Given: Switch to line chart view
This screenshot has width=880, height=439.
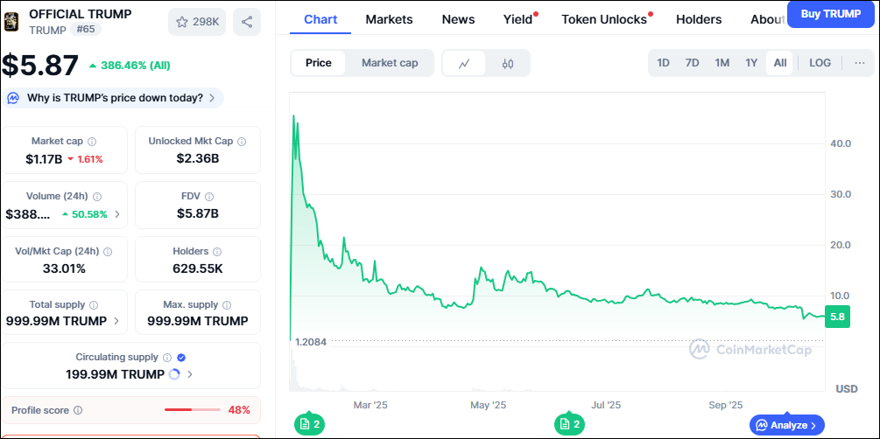Looking at the screenshot, I should point(464,63).
